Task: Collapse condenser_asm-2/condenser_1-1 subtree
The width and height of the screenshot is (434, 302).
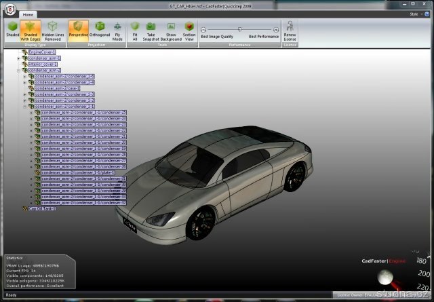Action: 24,107
